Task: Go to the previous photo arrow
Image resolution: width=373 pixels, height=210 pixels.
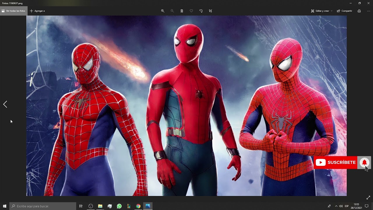Action: (5, 104)
